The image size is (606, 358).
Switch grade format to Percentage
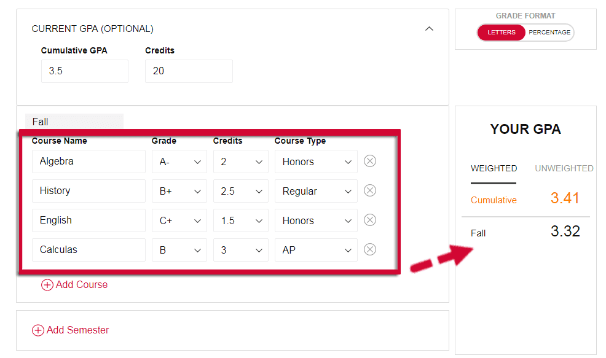(x=549, y=33)
